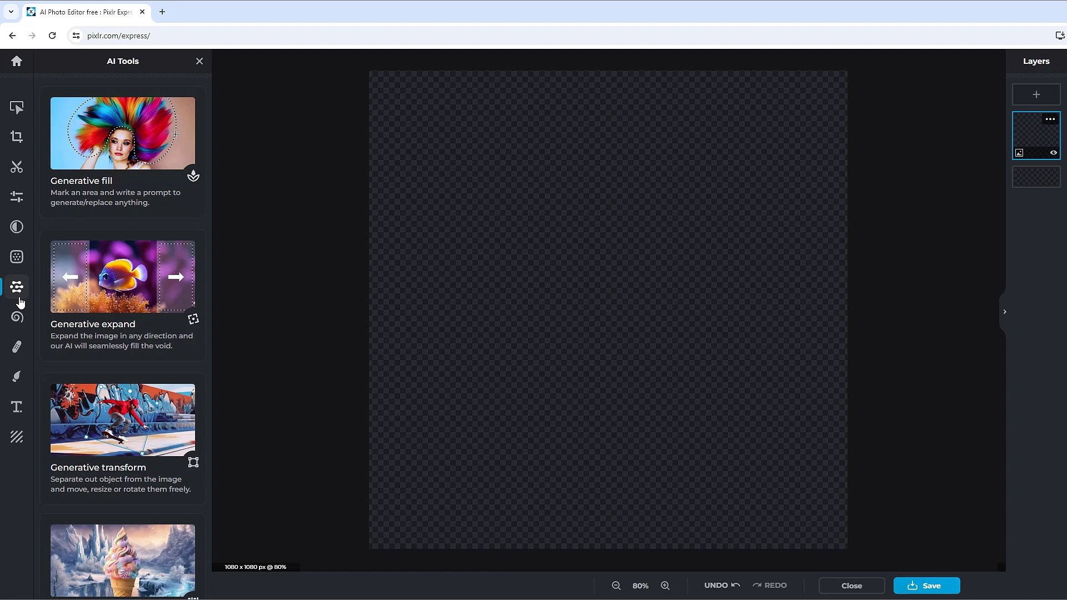Screen dimensions: 1067x600
Task: Open Generative fill tool card
Action: point(123,152)
